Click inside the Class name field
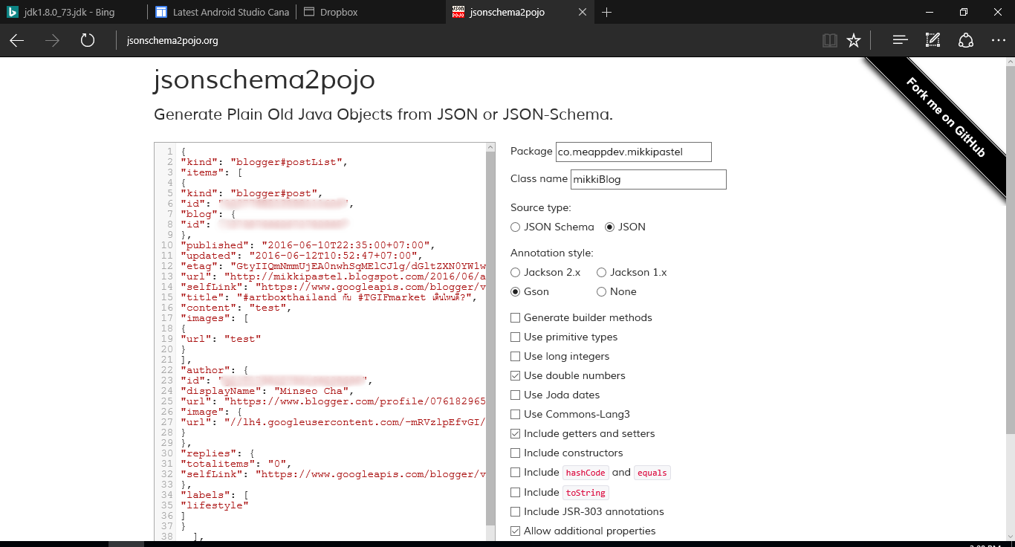 (646, 179)
